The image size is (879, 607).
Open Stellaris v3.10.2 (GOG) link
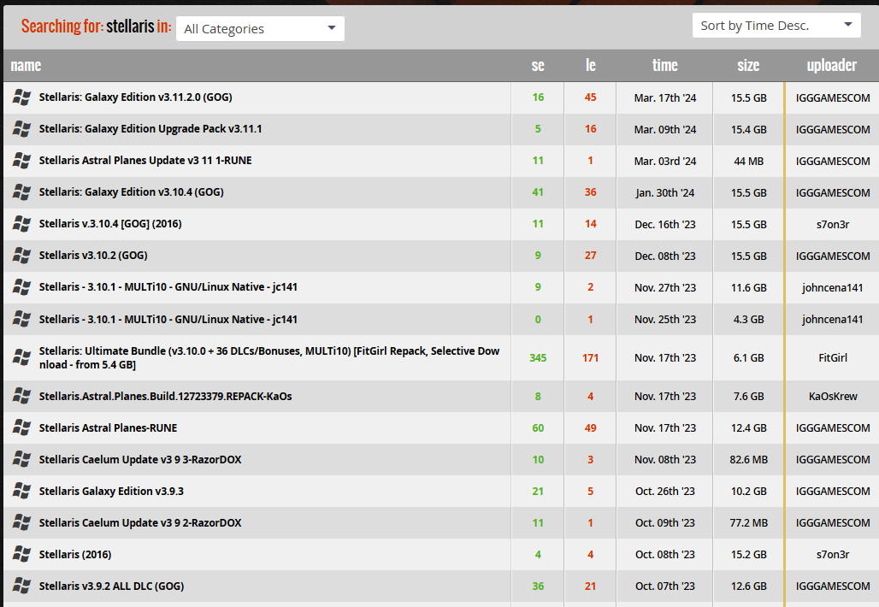(x=93, y=255)
